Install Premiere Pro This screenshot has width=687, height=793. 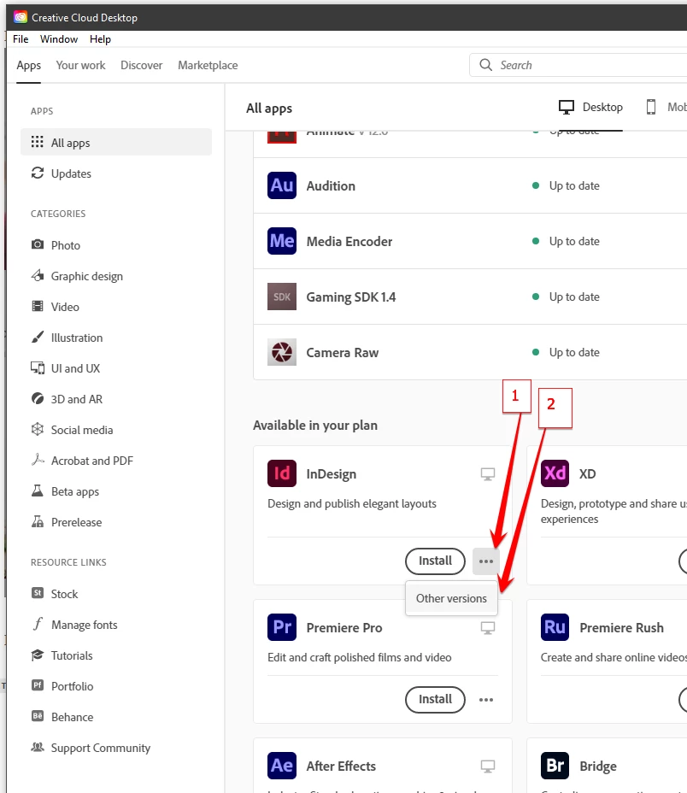(435, 700)
